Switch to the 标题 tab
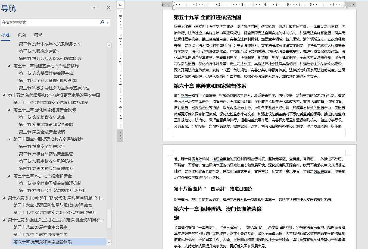The width and height of the screenshot is (368, 249). [5, 35]
